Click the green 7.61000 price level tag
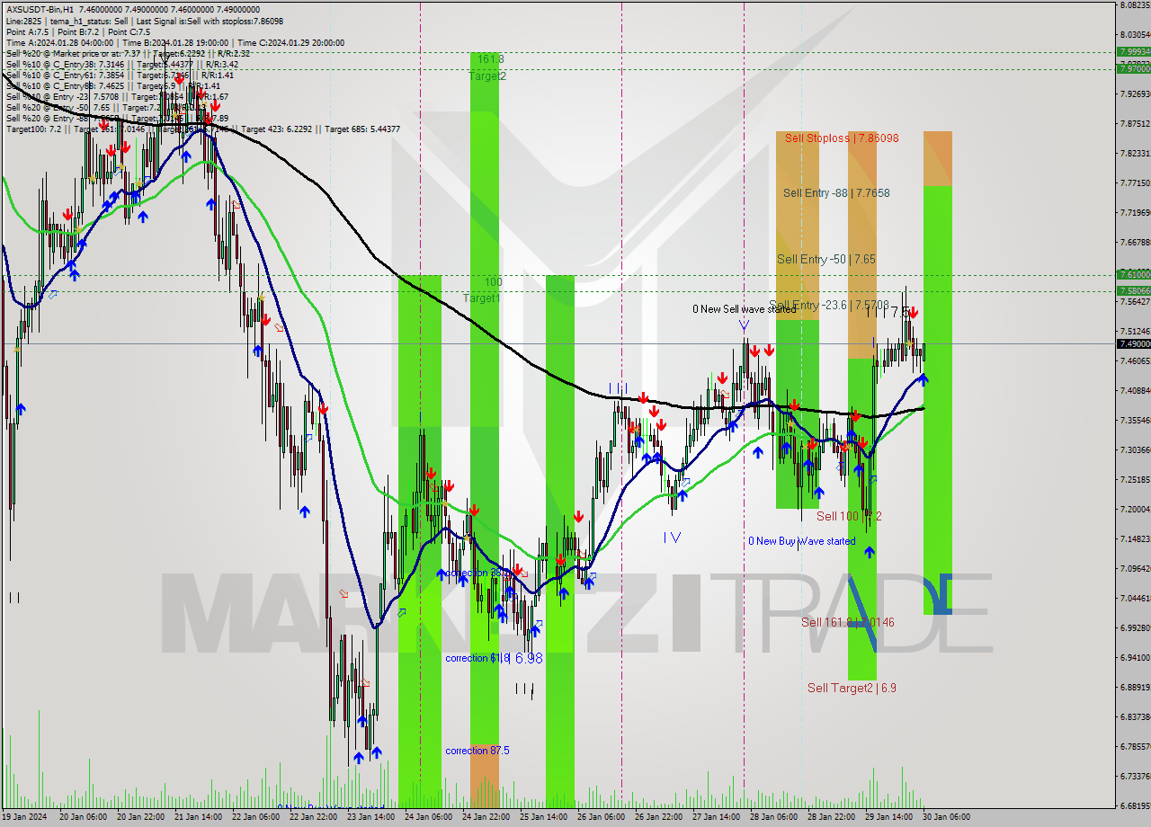The width and height of the screenshot is (1151, 827). pos(1133,274)
